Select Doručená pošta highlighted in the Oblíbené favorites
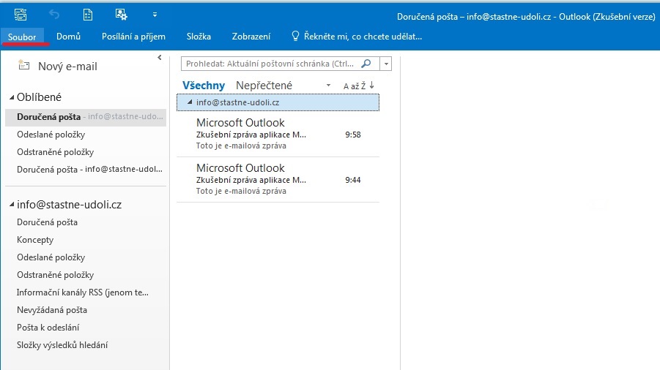Image resolution: width=660 pixels, height=370 pixels. coord(86,117)
